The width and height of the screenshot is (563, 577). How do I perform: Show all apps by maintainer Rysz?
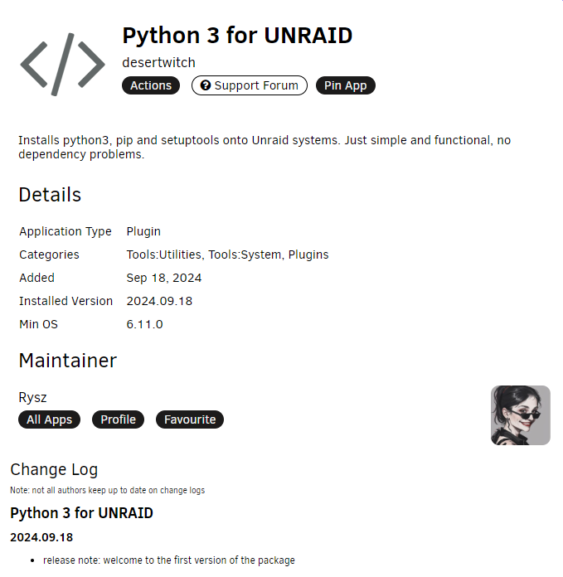(x=49, y=419)
